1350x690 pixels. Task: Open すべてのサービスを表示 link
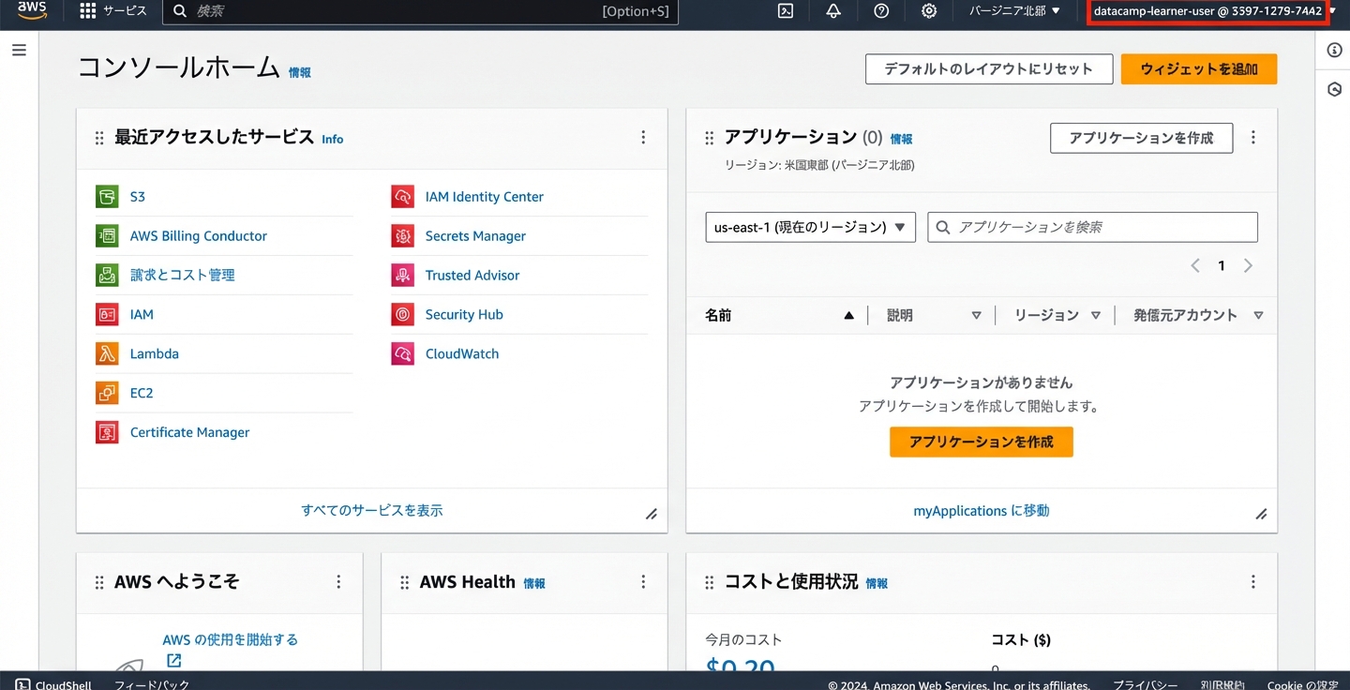372,511
